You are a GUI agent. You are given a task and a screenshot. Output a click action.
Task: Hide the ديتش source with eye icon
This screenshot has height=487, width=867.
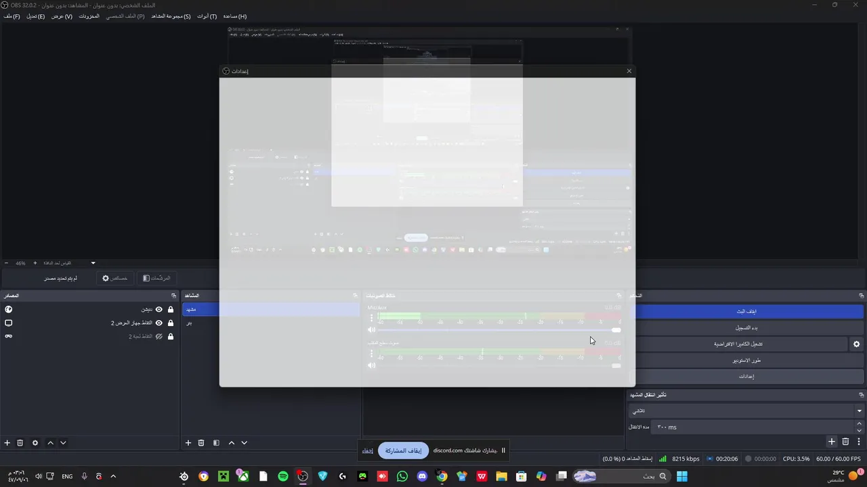click(159, 310)
